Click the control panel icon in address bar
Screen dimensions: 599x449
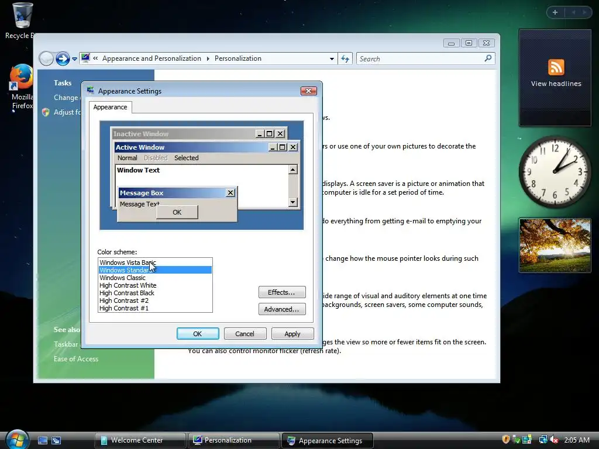(85, 58)
